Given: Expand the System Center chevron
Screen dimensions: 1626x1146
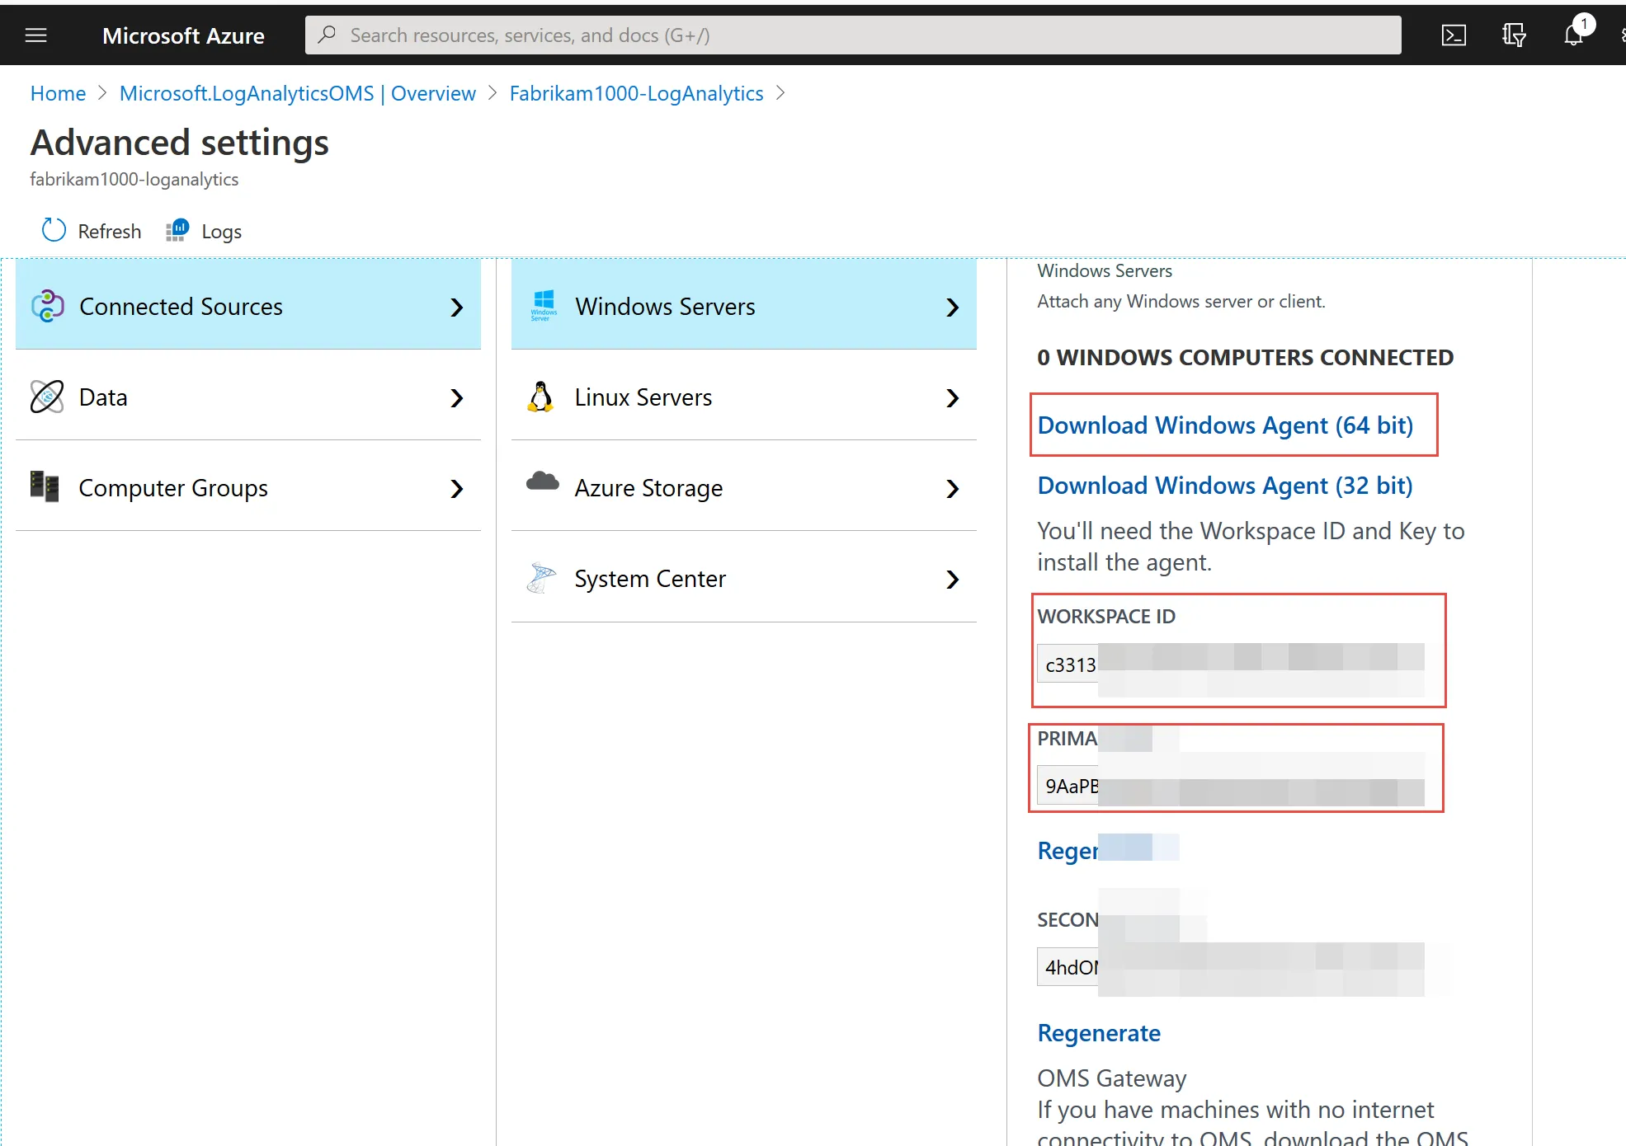Looking at the screenshot, I should (x=953, y=580).
